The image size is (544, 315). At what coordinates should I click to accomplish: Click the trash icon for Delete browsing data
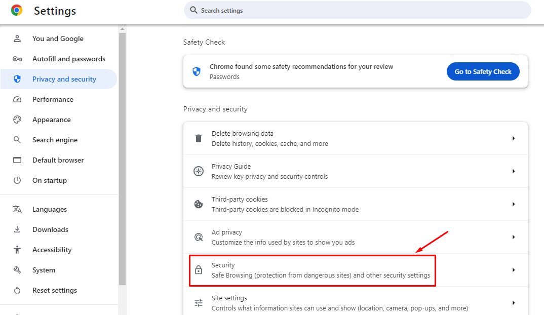pos(199,138)
